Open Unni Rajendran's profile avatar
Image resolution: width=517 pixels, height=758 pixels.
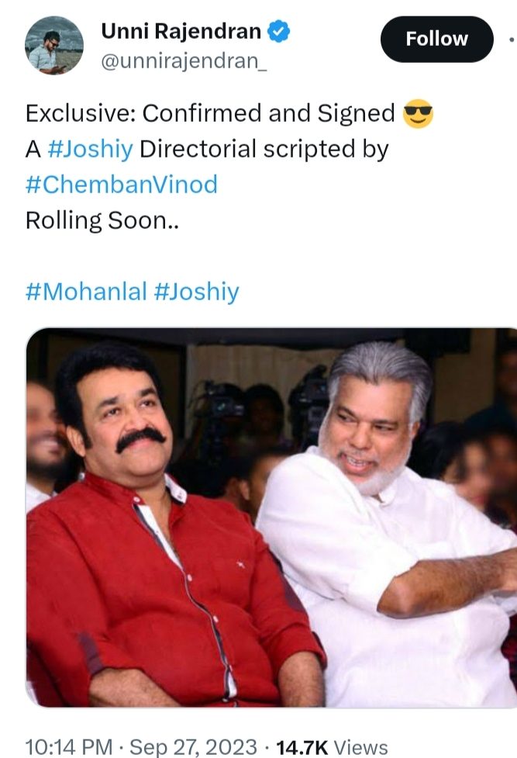54,46
